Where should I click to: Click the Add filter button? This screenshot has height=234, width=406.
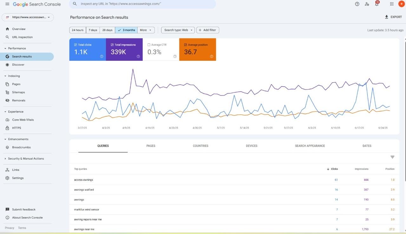[x=208, y=30]
